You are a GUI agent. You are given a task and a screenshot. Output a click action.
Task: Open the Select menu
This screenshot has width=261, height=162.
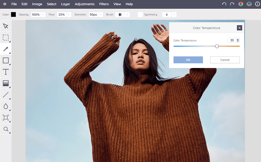pos(51,4)
